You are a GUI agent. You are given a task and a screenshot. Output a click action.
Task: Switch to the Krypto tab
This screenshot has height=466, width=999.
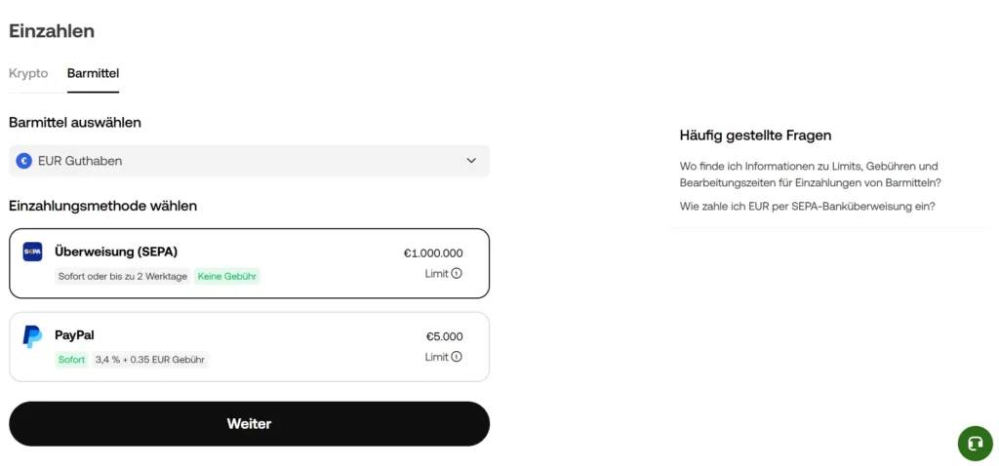click(28, 74)
